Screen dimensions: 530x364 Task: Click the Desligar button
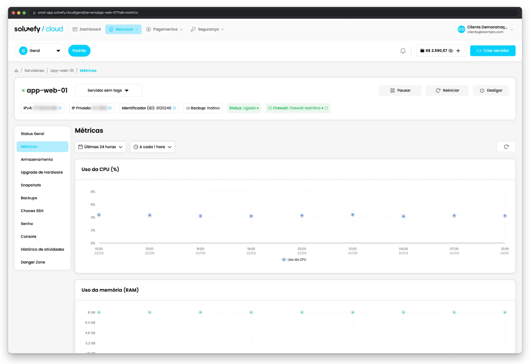(x=491, y=90)
